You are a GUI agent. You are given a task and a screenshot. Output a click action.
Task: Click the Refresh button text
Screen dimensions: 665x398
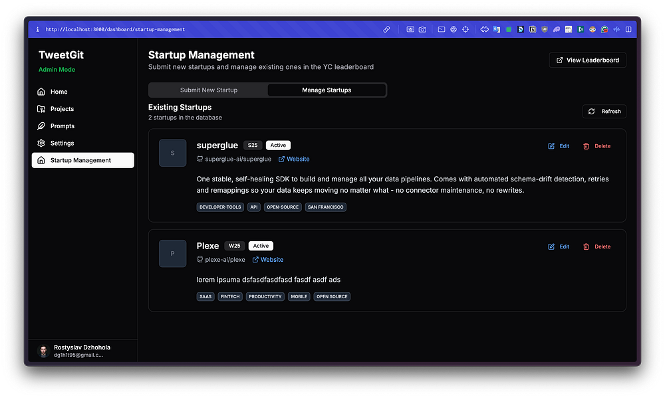click(x=610, y=112)
